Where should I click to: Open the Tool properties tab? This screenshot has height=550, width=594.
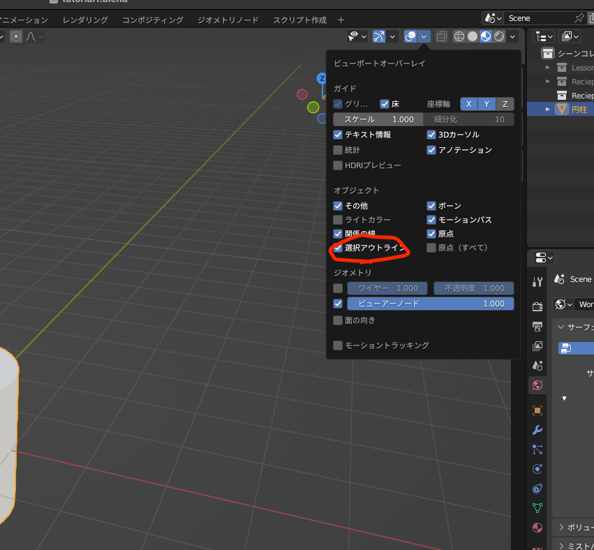point(537,281)
